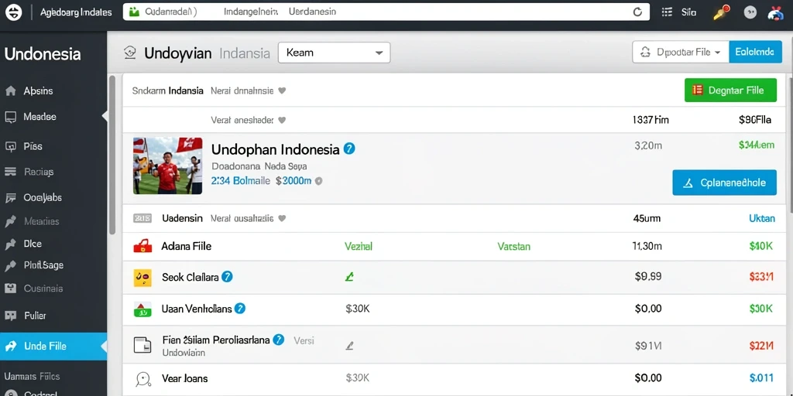793x396 pixels.
Task: Click gray dot after $3000m
Action: pyautogui.click(x=318, y=180)
